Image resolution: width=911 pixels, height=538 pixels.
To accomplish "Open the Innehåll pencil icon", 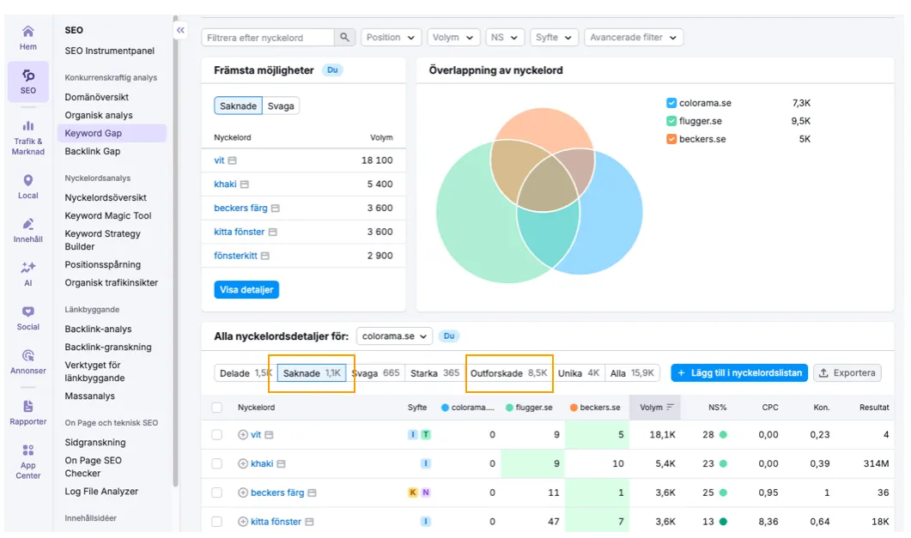I will point(27,224).
